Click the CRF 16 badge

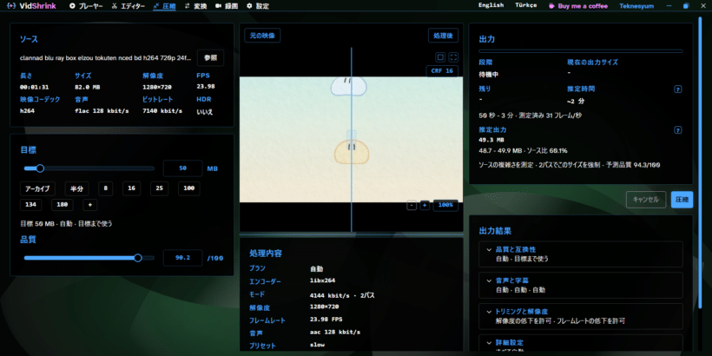click(442, 71)
